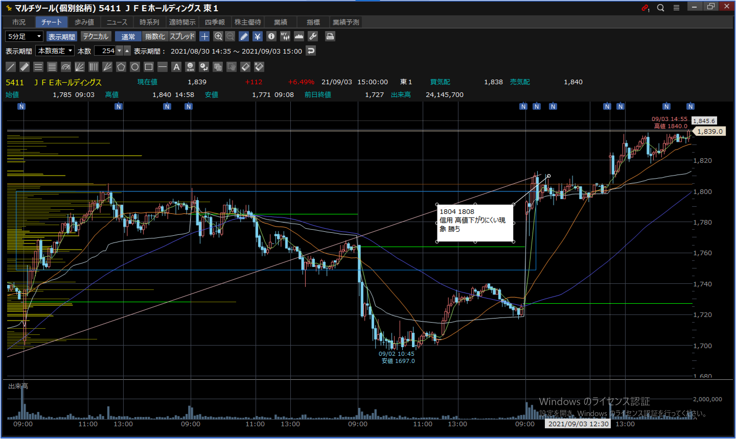Click the eraser delete-drawing tool
This screenshot has width=736, height=439.
tap(245, 67)
